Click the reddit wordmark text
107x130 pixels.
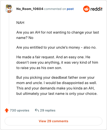(96, 9)
